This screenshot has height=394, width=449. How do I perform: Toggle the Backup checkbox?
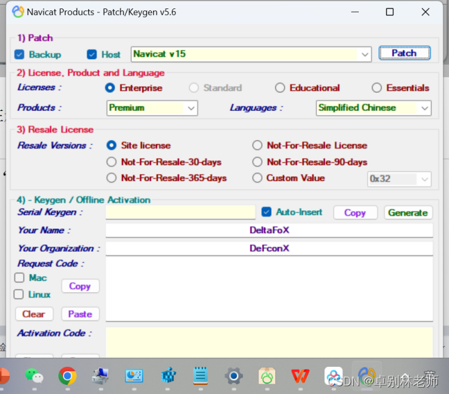pos(19,55)
